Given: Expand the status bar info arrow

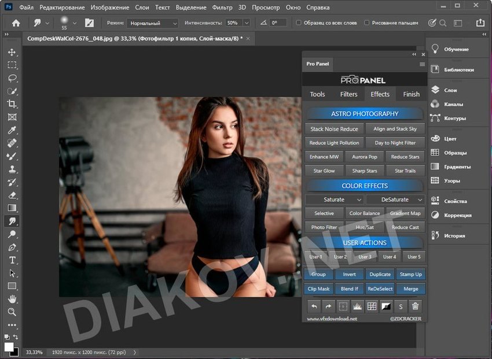Looking at the screenshot, I should pyautogui.click(x=135, y=352).
